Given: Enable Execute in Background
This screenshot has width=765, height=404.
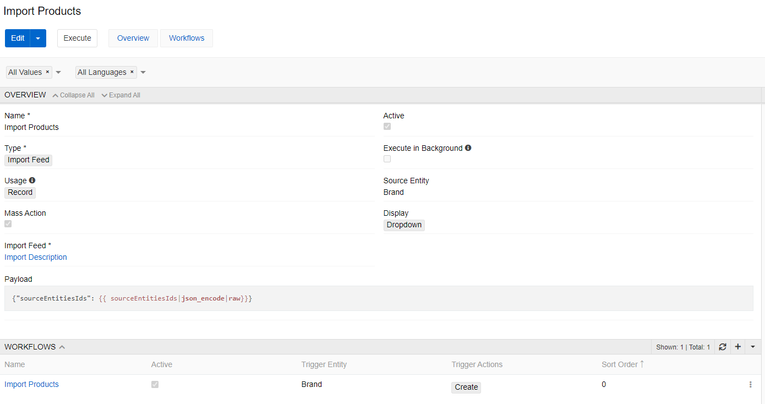Looking at the screenshot, I should (387, 159).
